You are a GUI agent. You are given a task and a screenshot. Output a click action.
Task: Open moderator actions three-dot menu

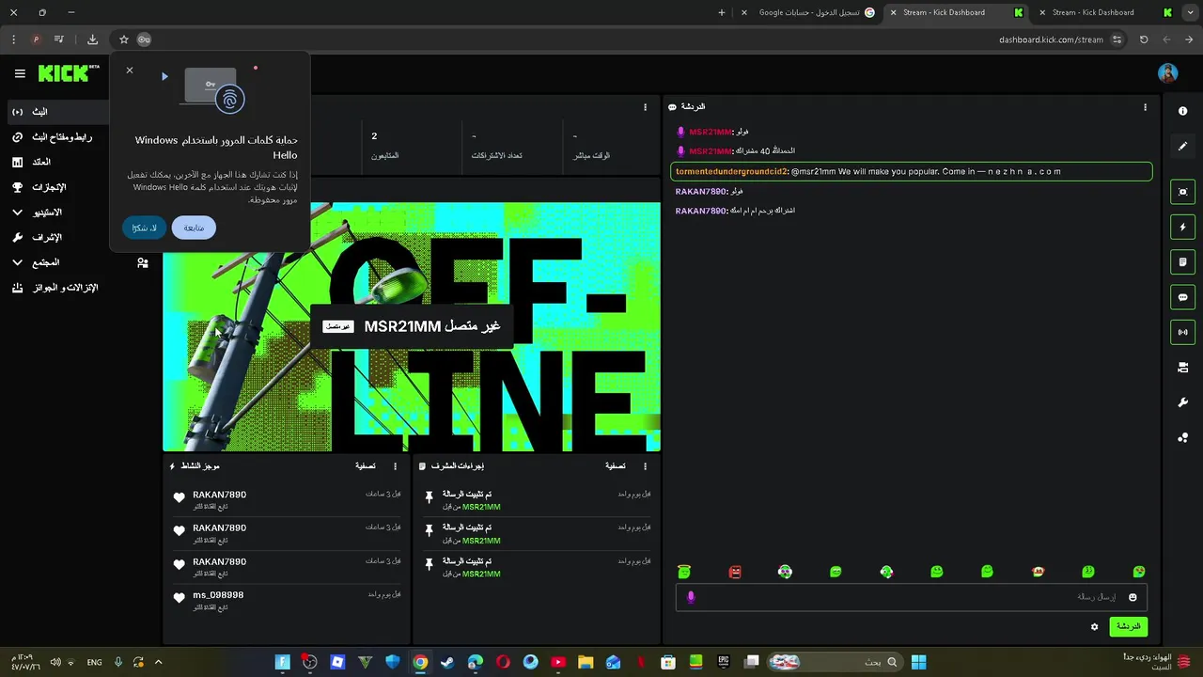[x=645, y=466]
